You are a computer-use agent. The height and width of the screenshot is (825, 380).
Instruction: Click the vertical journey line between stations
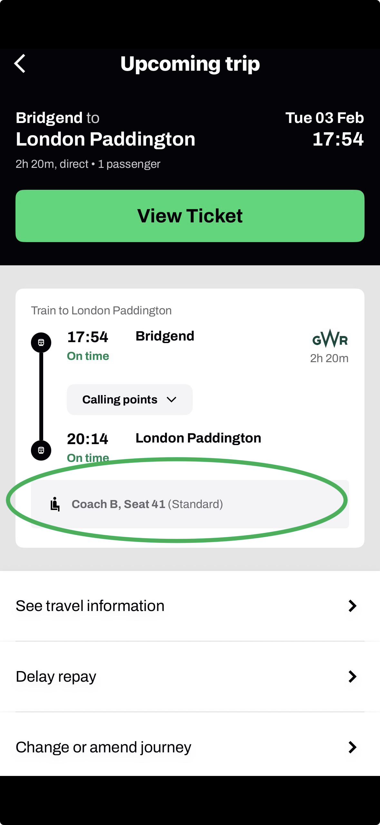point(41,396)
